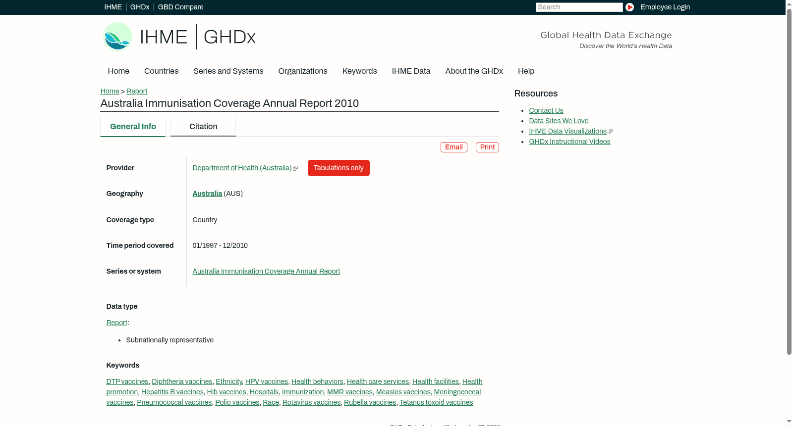
Task: Open Series and Systems menu item
Action: (228, 71)
